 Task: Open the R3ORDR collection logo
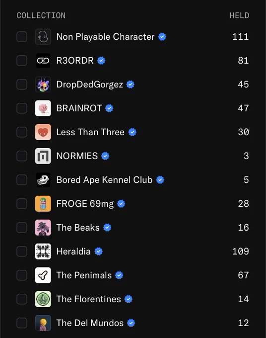click(x=43, y=61)
